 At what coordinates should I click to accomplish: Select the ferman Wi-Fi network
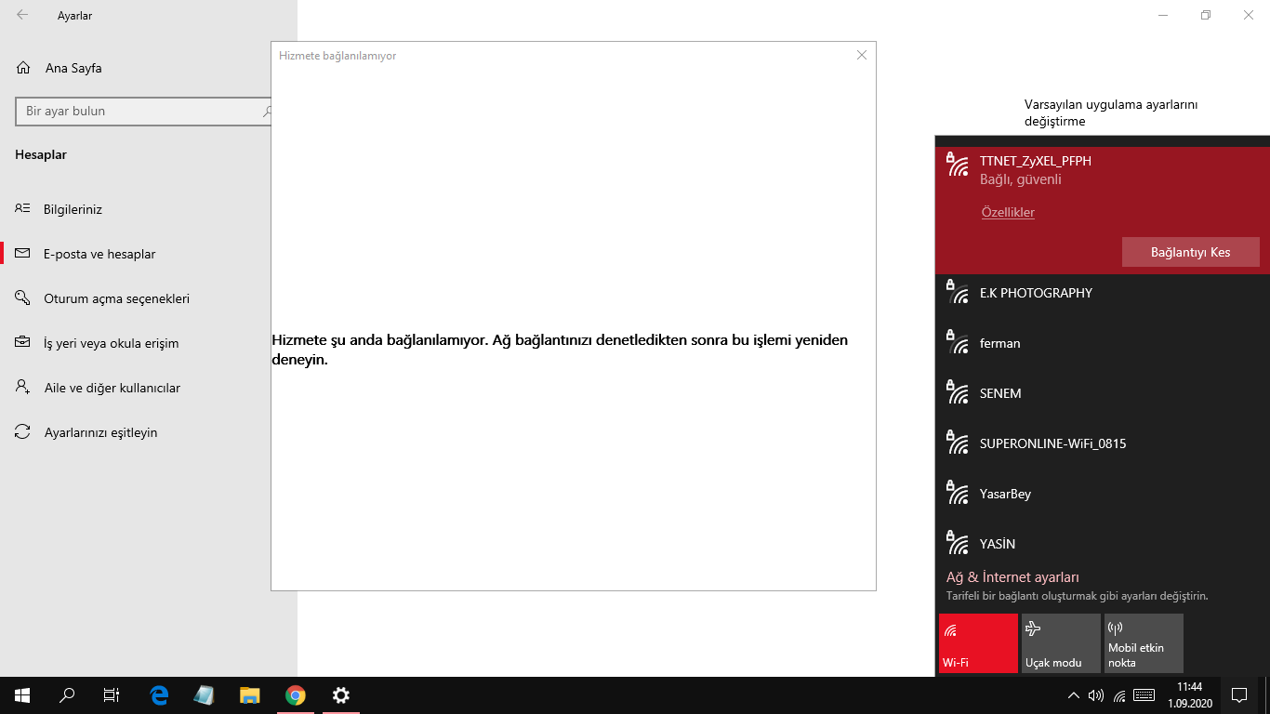pos(1102,343)
